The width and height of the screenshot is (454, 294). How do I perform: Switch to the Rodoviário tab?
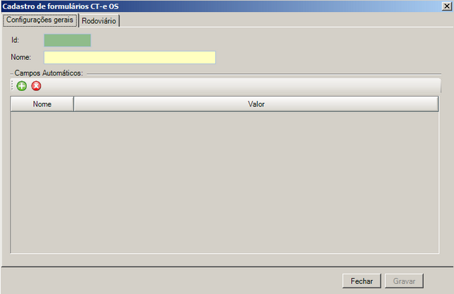[99, 21]
